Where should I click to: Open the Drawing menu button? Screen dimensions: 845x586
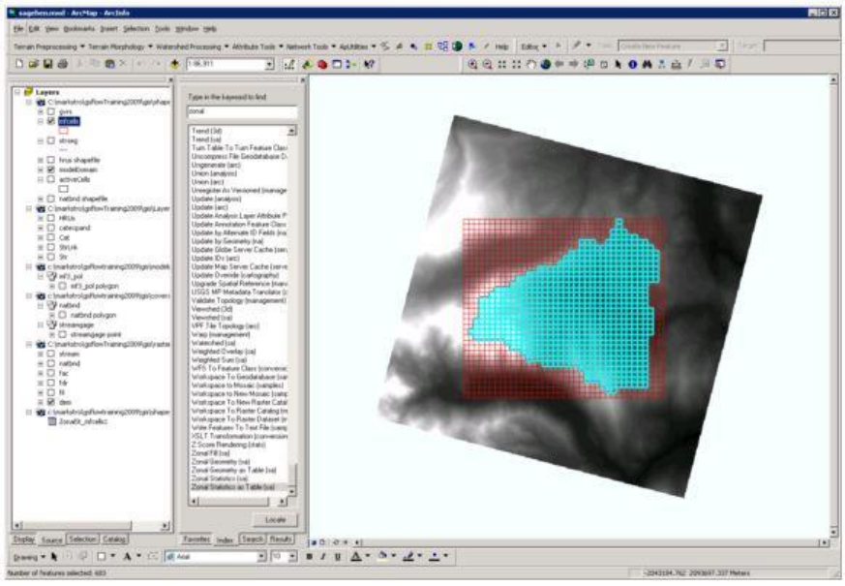(29, 557)
